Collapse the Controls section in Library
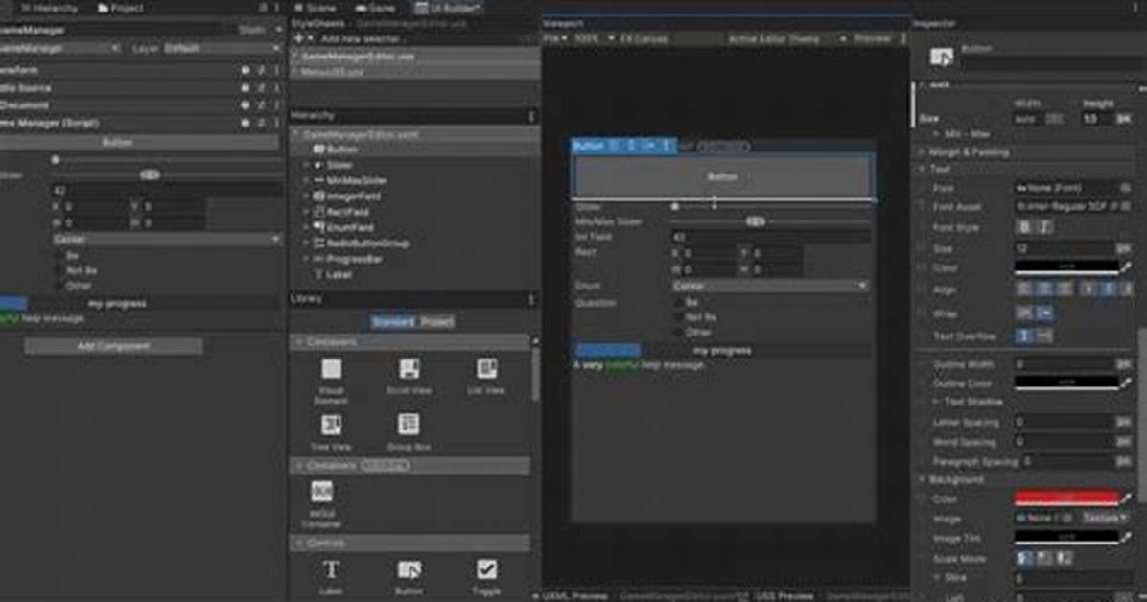 (300, 543)
